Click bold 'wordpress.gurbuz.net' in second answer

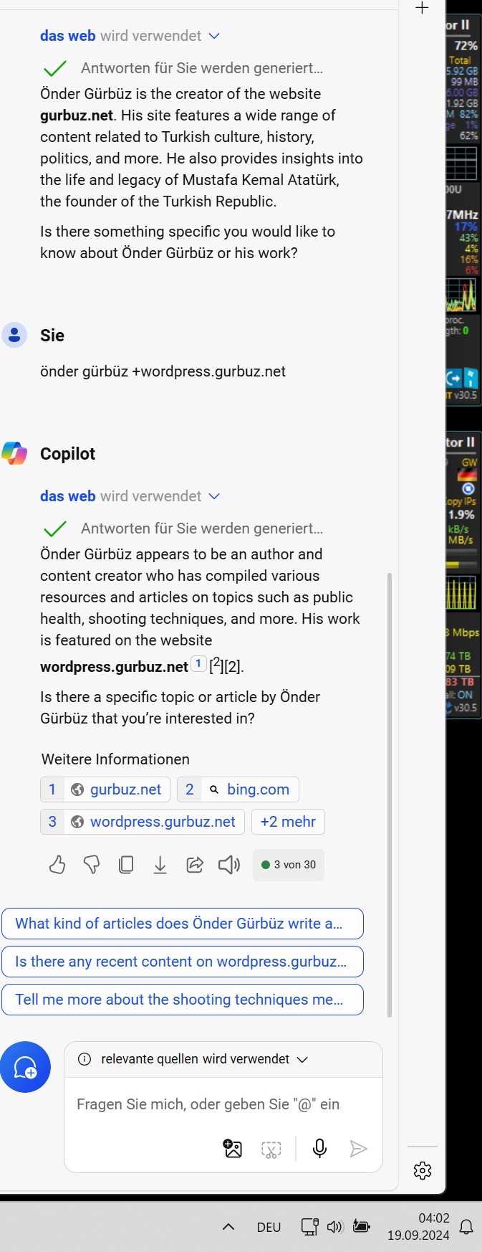pyautogui.click(x=114, y=667)
